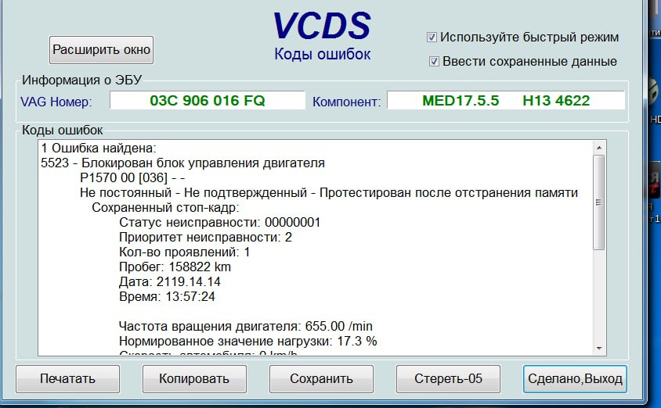Click the Печатать button

point(68,378)
